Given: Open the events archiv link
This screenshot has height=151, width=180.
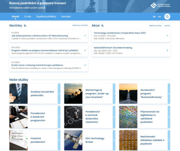Looking at the screenshot, I should [167, 26].
